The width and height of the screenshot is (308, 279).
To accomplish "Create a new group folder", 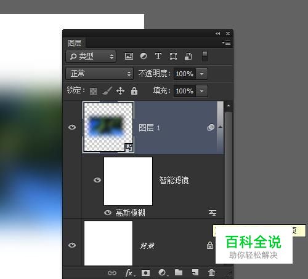I will point(179,272).
